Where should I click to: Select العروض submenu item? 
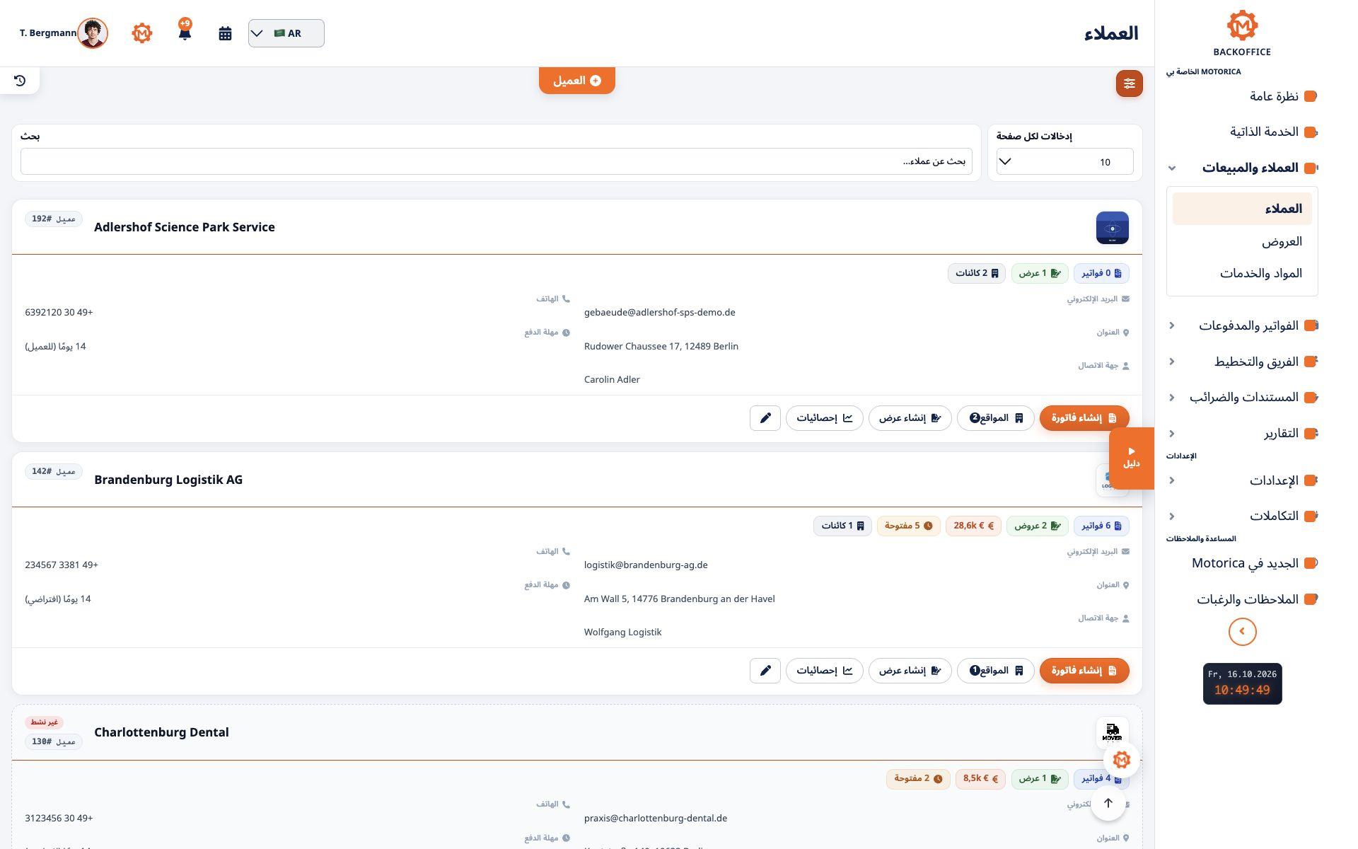(1242, 241)
